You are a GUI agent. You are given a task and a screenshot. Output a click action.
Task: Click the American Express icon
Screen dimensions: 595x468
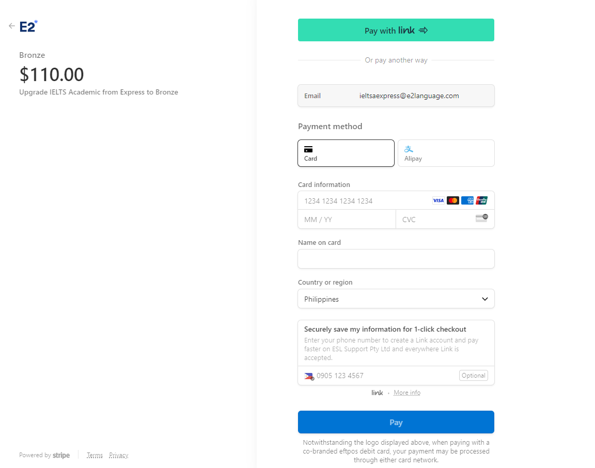467,200
